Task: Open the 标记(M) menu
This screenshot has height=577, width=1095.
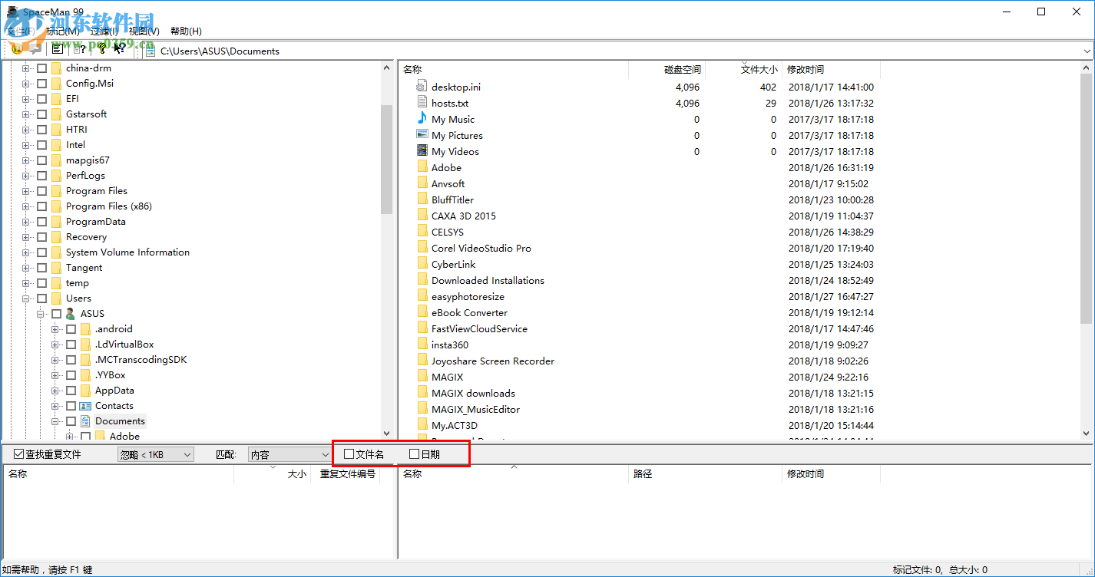Action: coord(63,31)
